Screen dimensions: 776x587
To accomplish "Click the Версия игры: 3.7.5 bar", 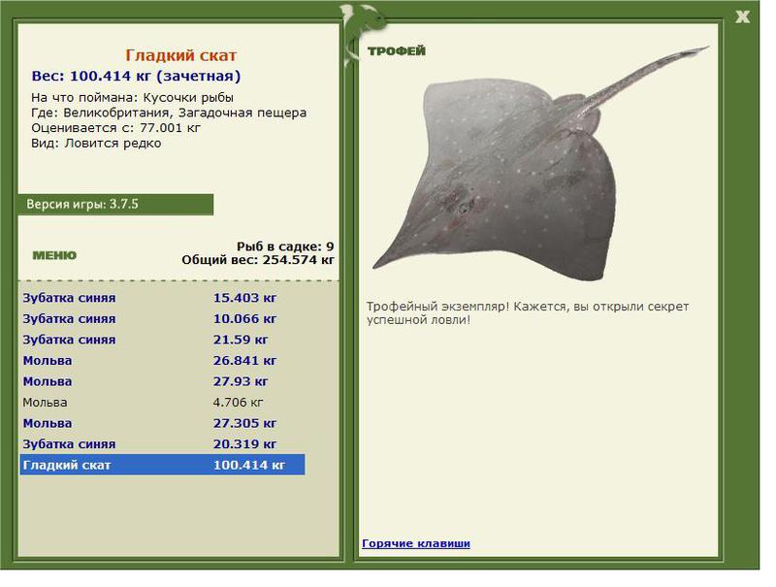I will 115,205.
